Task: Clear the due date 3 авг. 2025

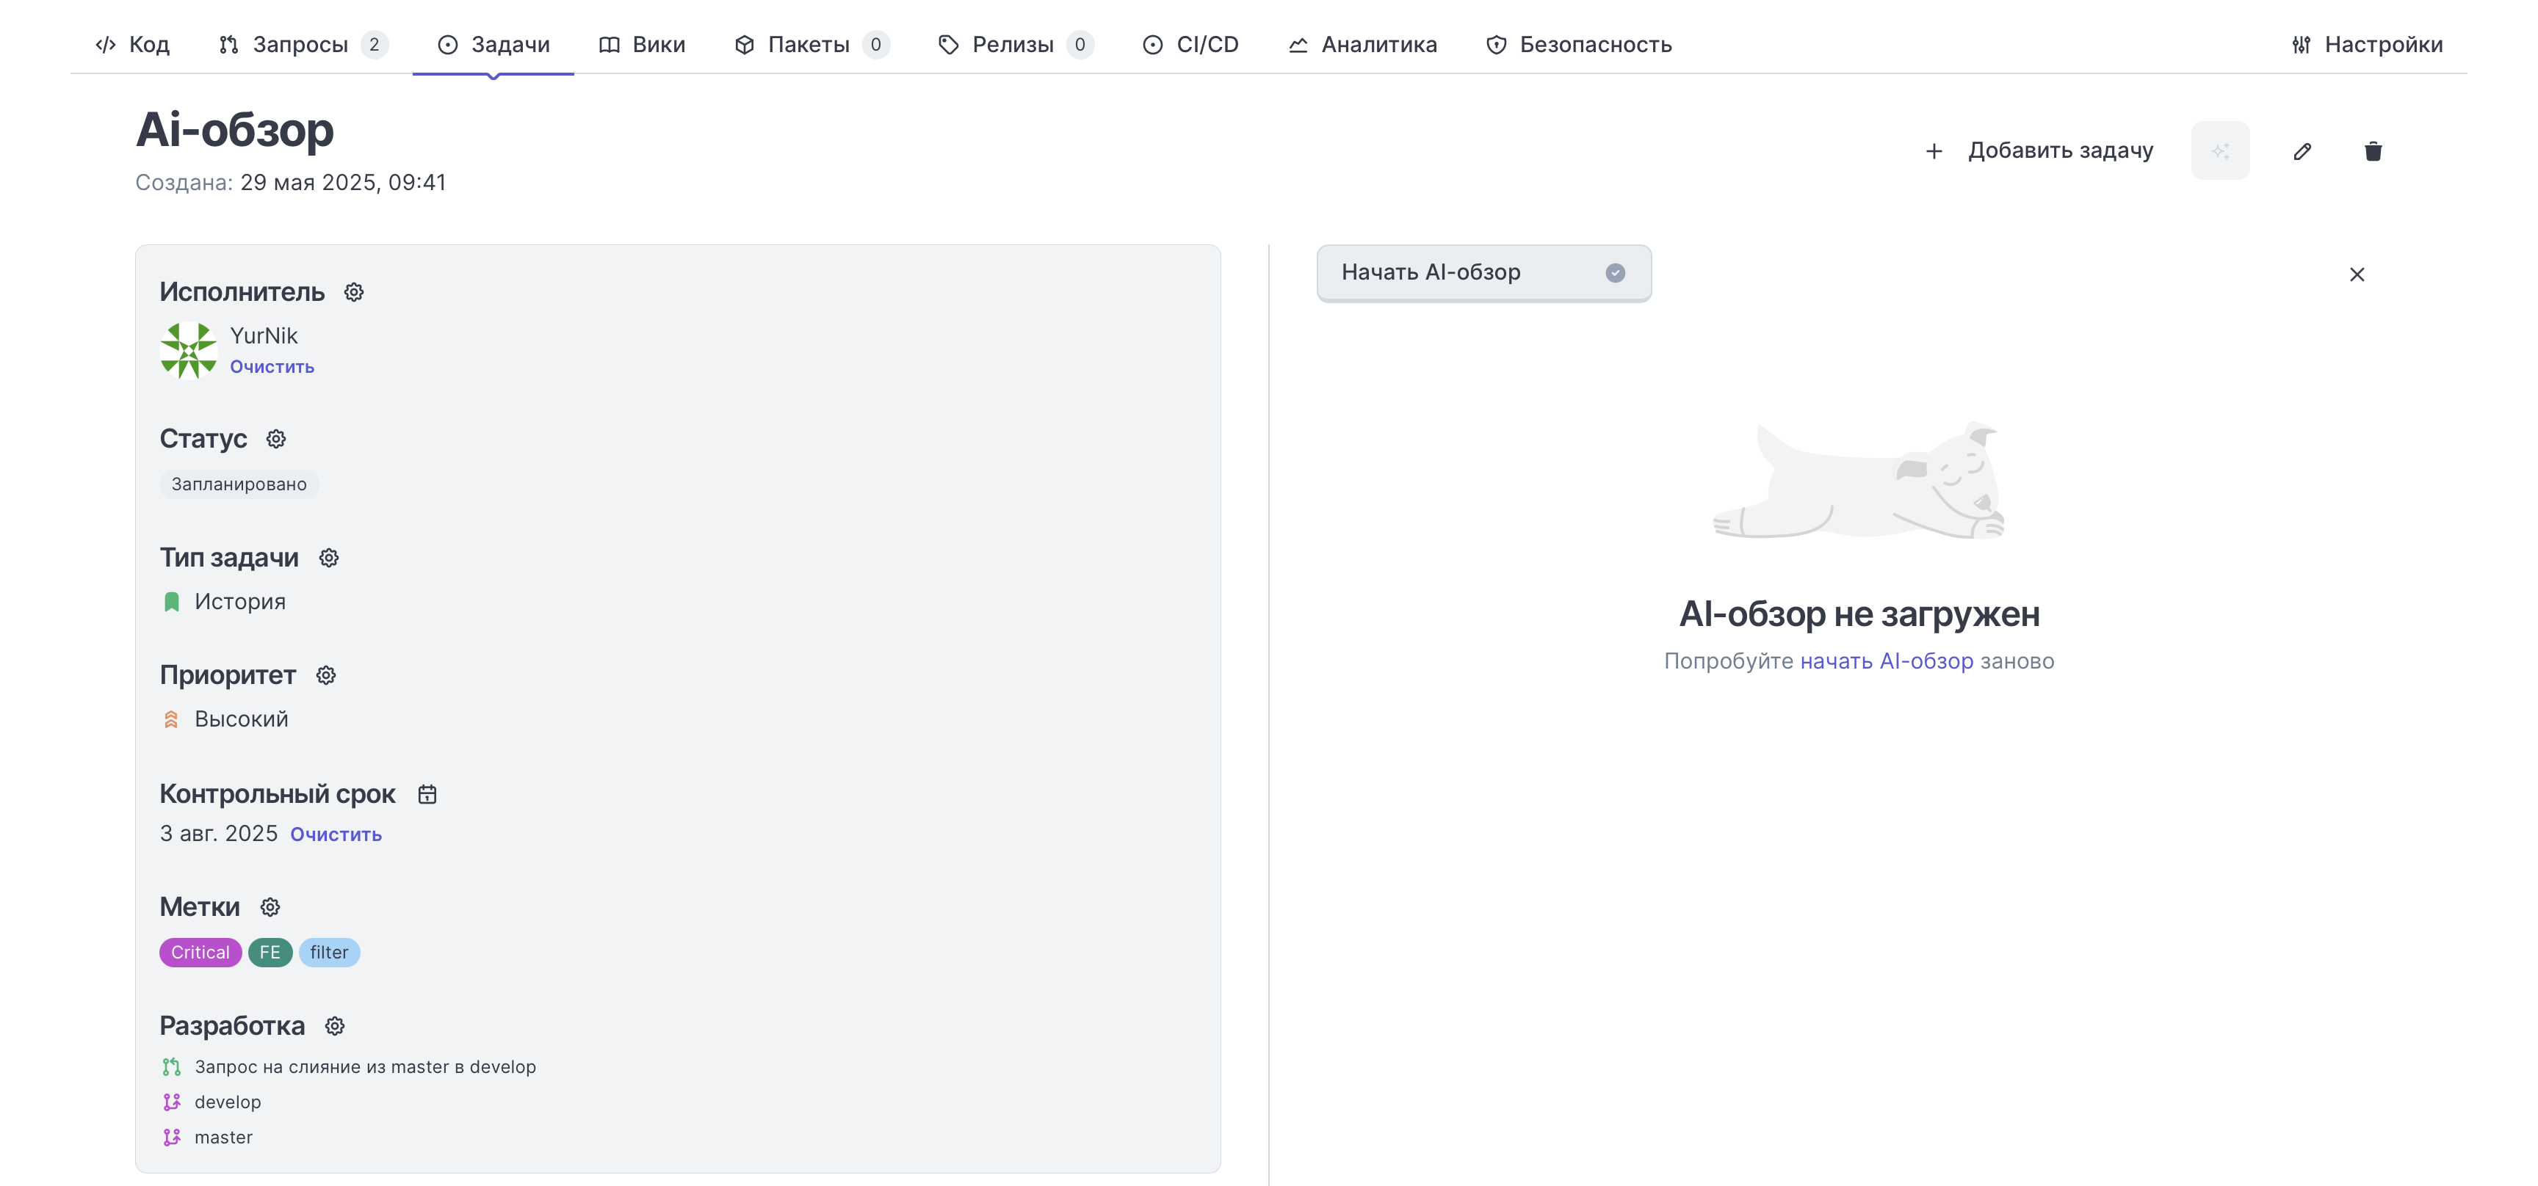Action: [336, 834]
